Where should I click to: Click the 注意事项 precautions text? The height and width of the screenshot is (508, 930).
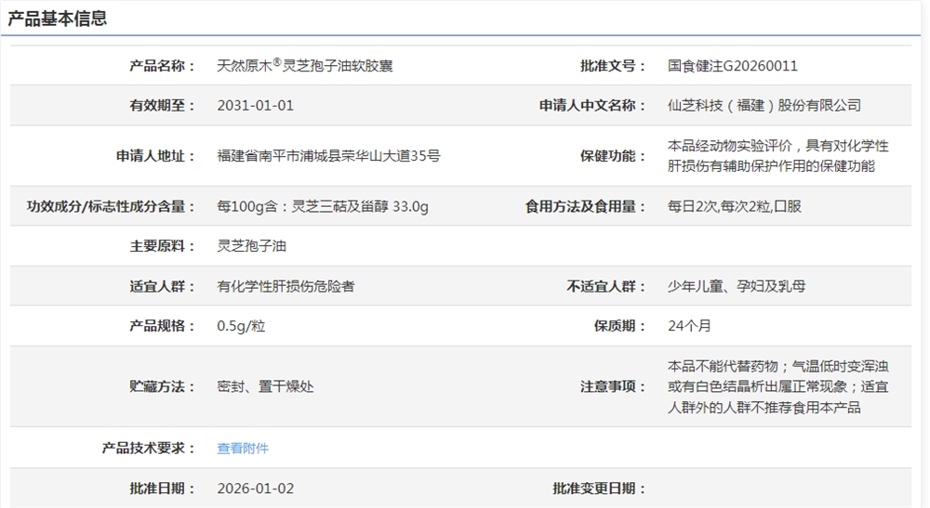pos(777,386)
